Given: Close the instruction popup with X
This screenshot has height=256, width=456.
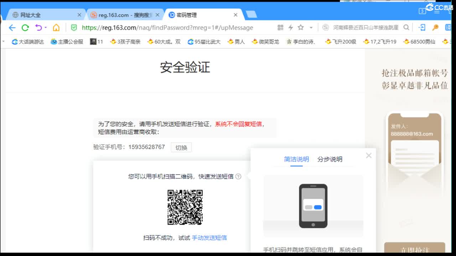Looking at the screenshot, I should [x=369, y=155].
